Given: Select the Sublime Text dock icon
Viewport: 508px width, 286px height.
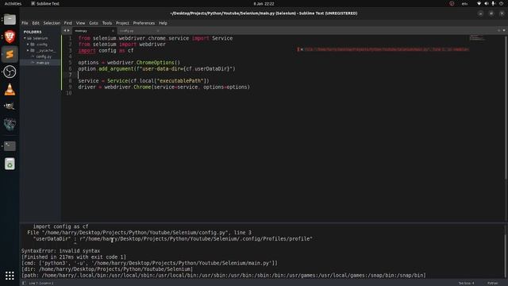Looking at the screenshot, I should 10,54.
